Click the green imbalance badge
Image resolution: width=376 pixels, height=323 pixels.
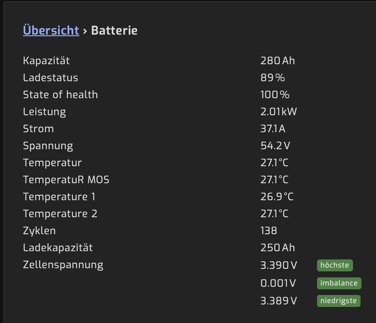coord(339,283)
